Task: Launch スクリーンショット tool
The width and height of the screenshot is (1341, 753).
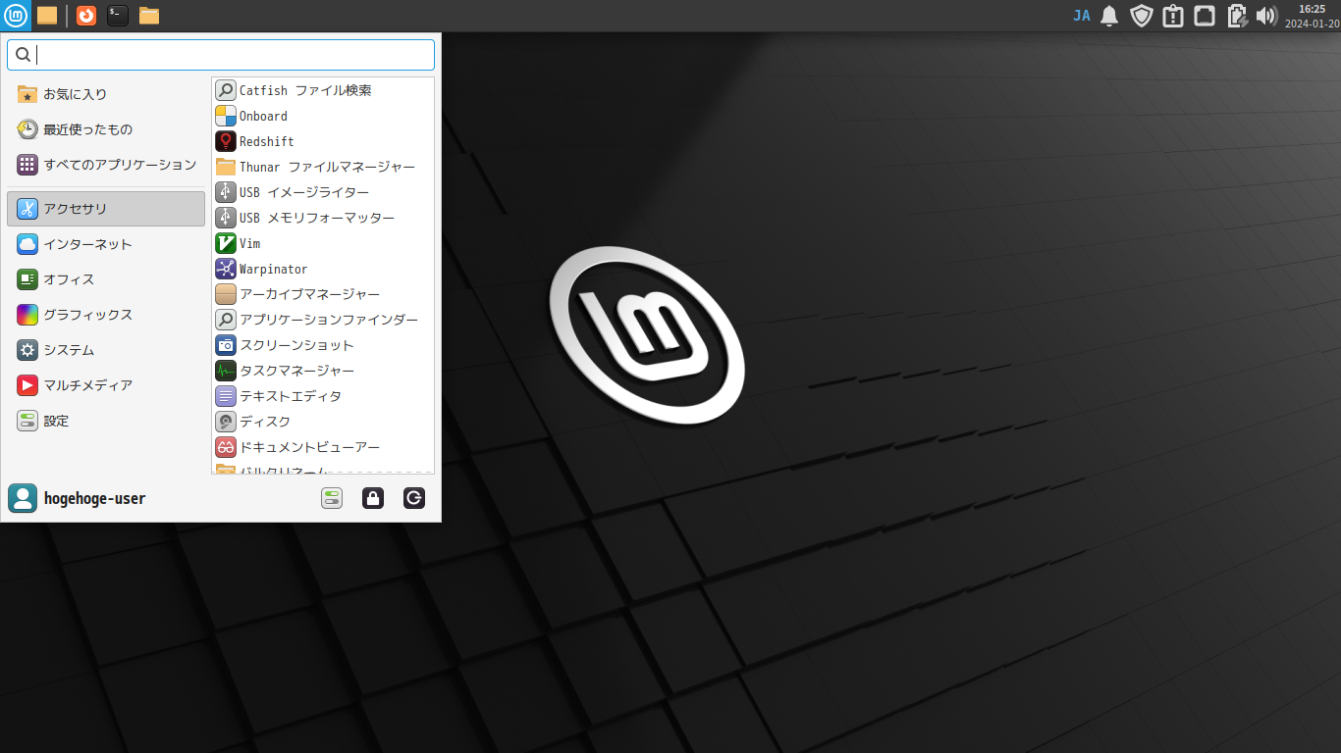Action: 323,345
